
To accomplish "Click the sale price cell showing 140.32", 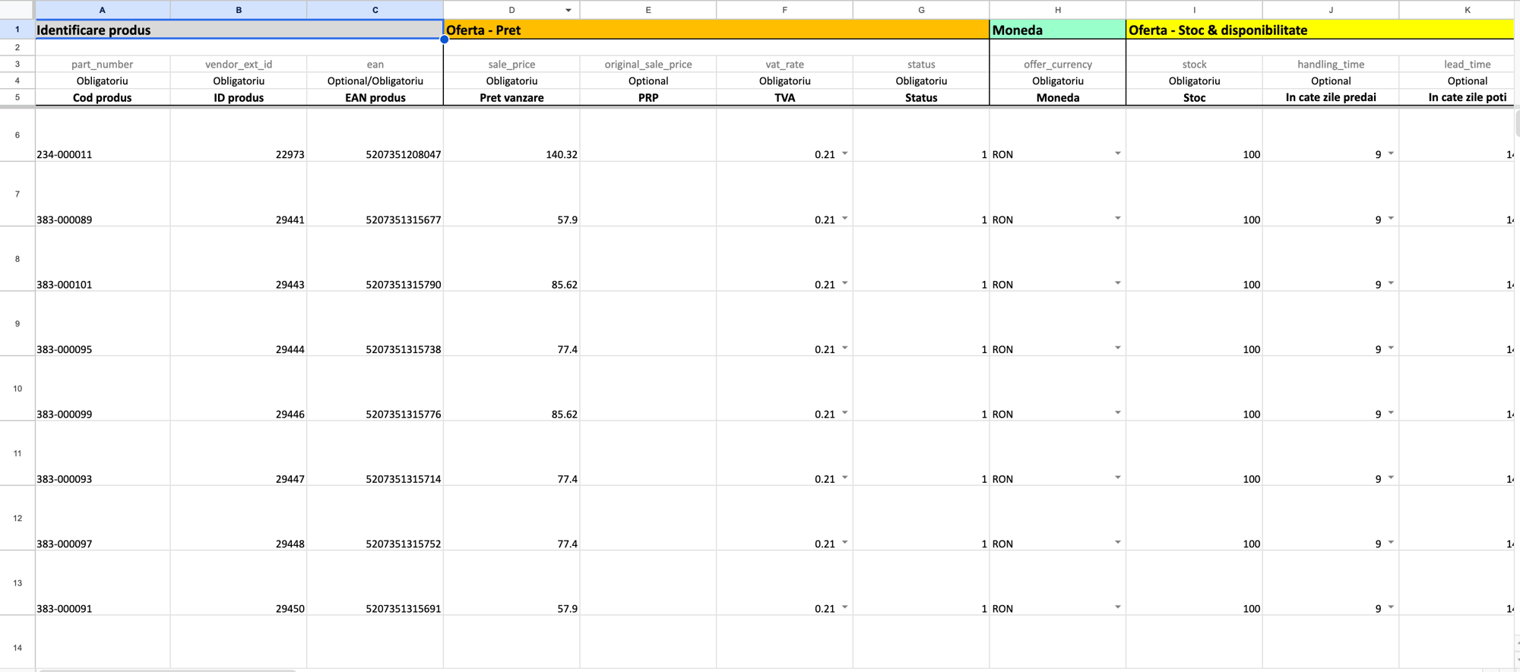I will point(511,153).
